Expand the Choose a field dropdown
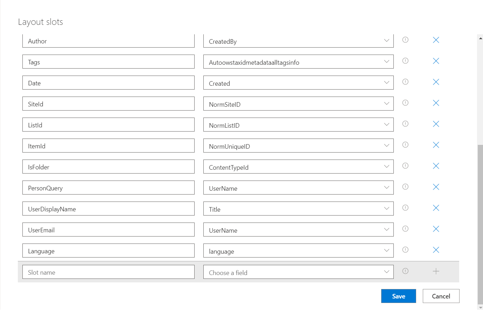 pyautogui.click(x=386, y=272)
